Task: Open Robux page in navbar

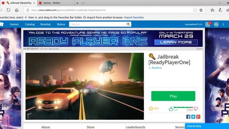Action: click(x=61, y=24)
